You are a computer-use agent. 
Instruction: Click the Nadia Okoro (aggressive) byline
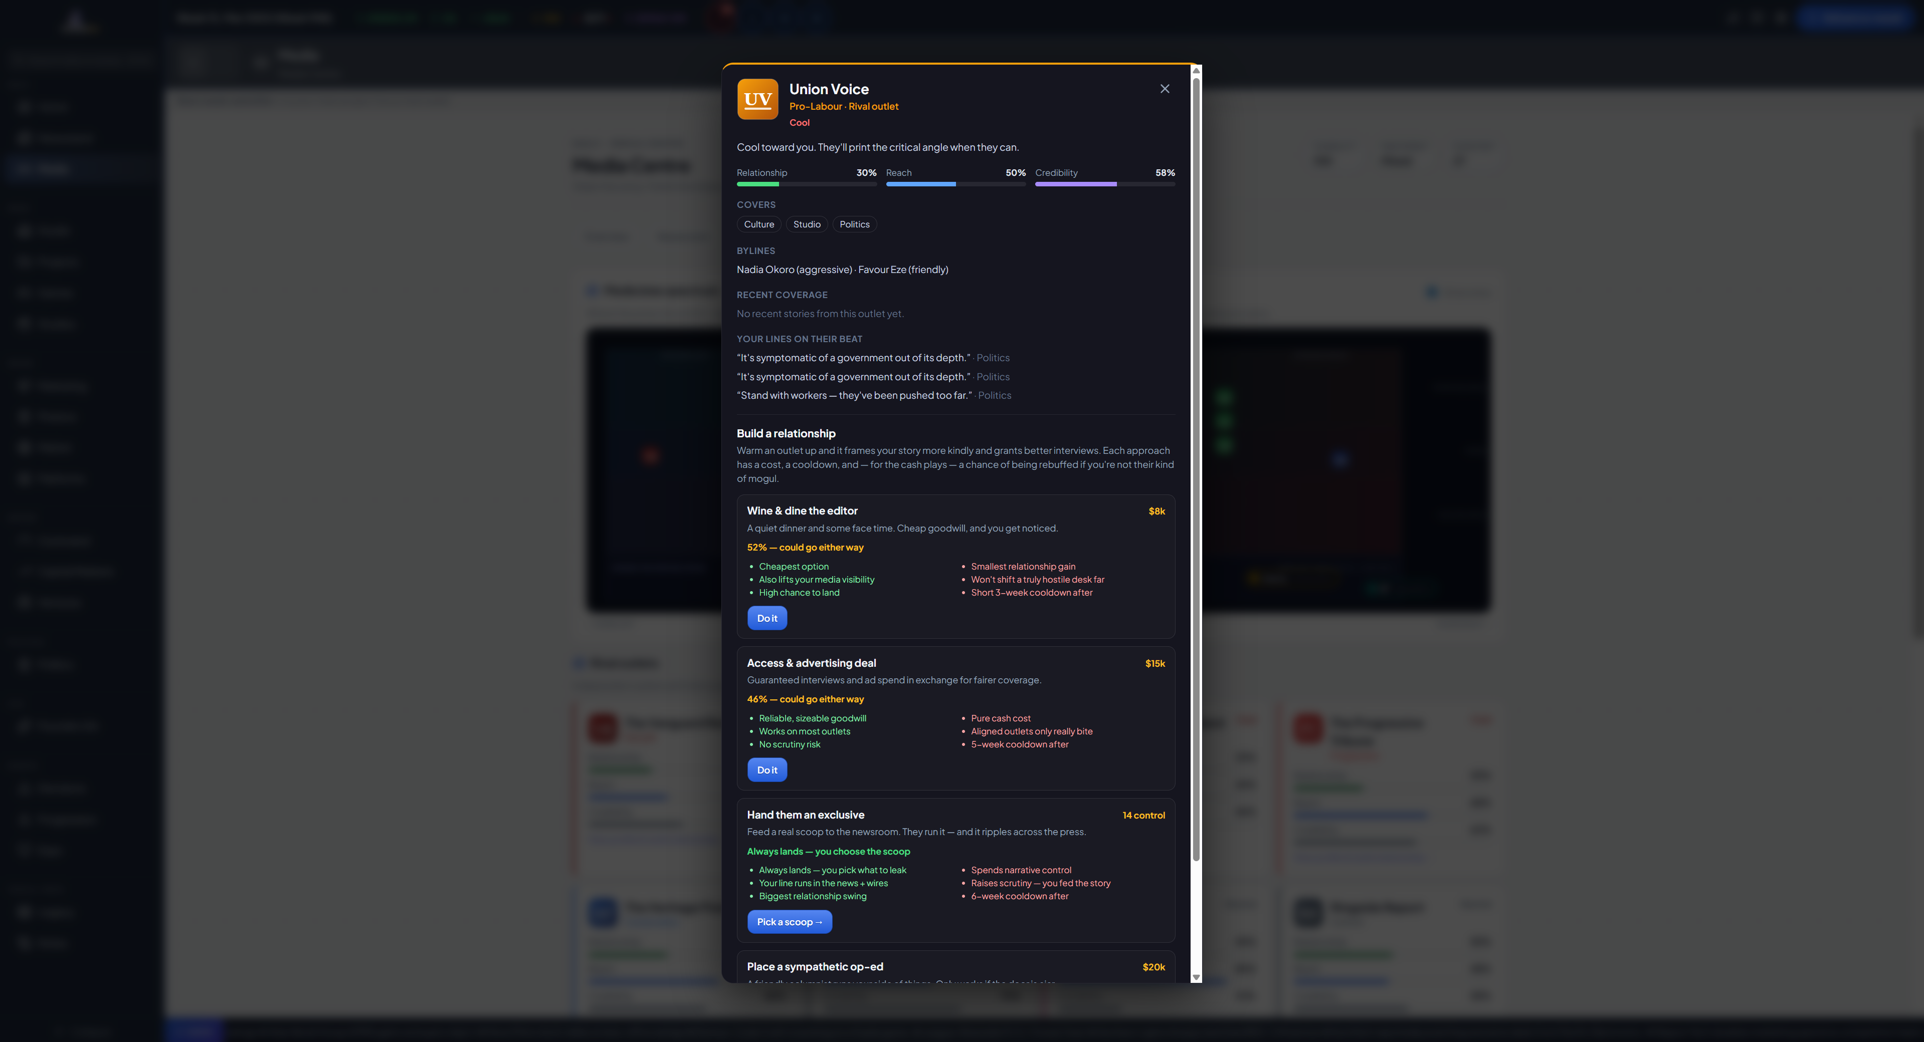(794, 270)
